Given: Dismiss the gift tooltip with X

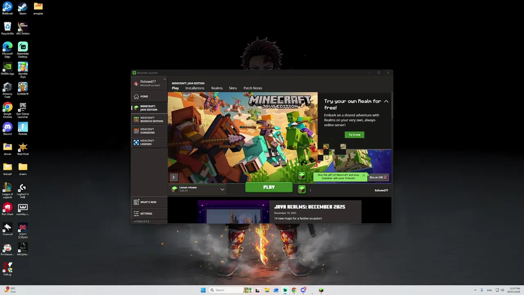Looking at the screenshot, I should coord(364,175).
